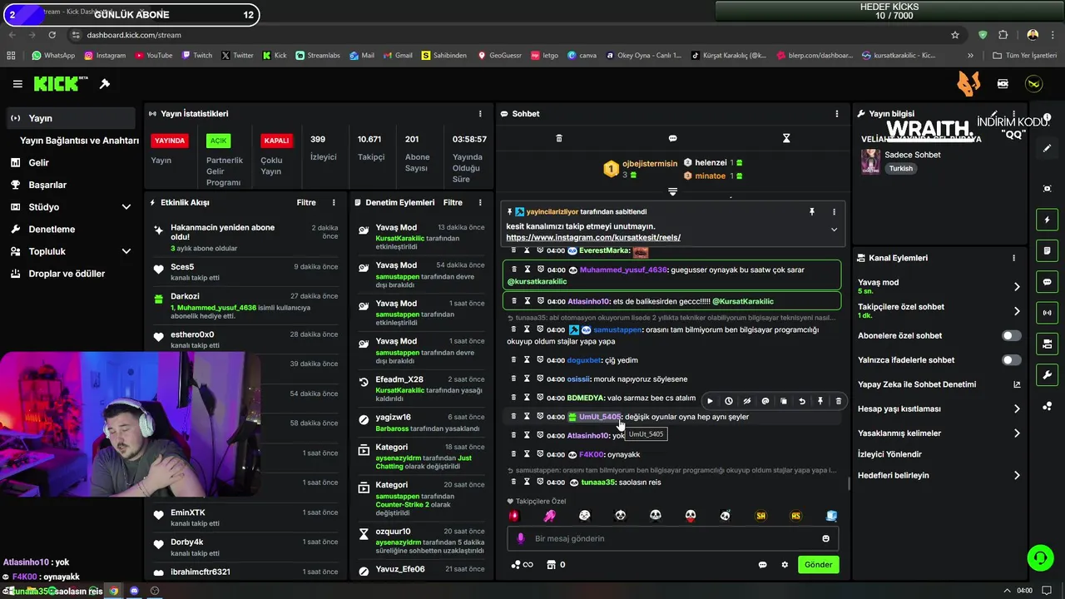Bookmark this page with star icon
Screen dimensions: 1065x599
[x=955, y=35]
